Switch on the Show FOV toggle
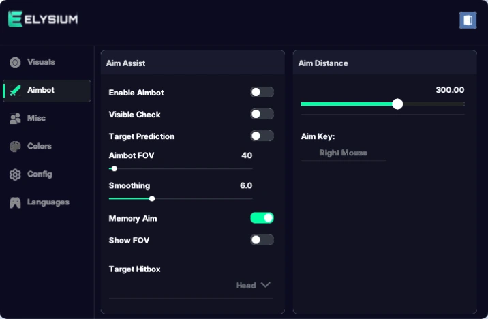This screenshot has width=488, height=319. pos(262,240)
